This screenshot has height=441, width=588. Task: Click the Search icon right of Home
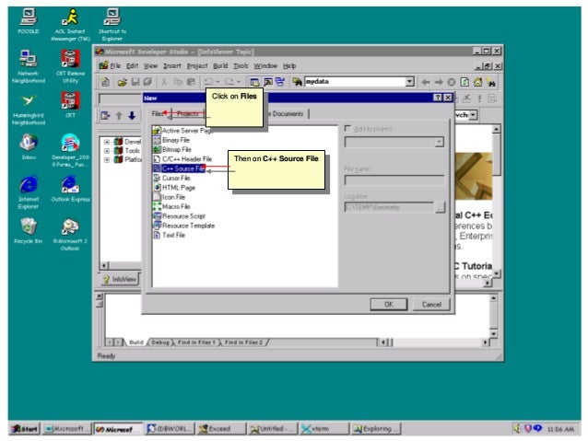click(491, 82)
